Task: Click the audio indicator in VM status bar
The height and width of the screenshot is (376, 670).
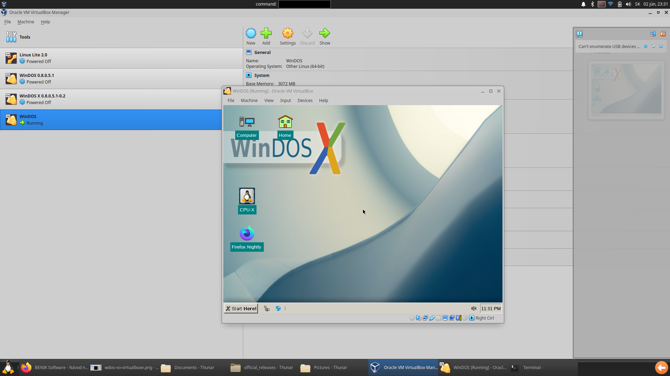Action: pyautogui.click(x=418, y=318)
